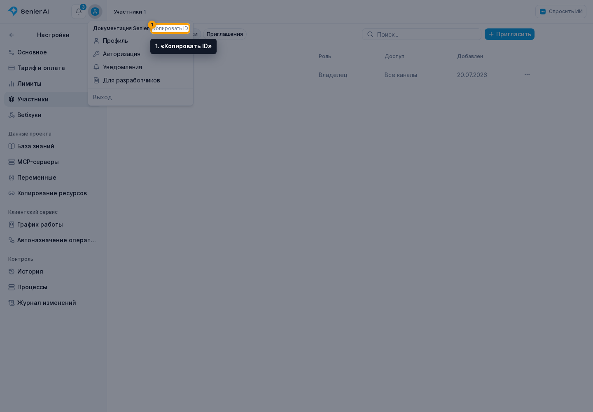Go to Копирование ресурсов

(53, 193)
